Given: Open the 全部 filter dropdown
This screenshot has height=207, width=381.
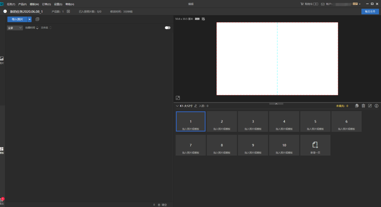Looking at the screenshot, I should tap(15, 28).
